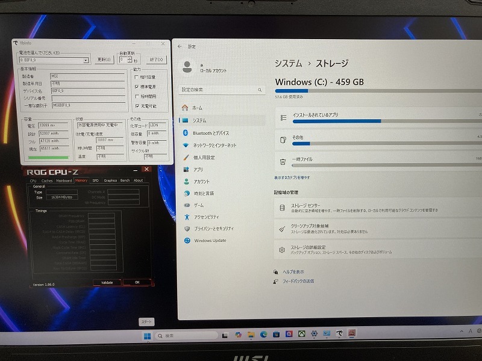This screenshot has height=361, width=482.
Task: Select the Memory tab in CPU-Z
Action: point(81,180)
